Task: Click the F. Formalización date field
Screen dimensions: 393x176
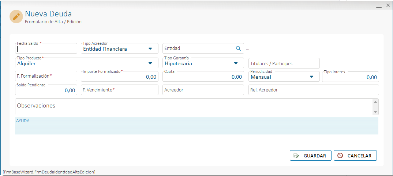Action: pos(46,76)
